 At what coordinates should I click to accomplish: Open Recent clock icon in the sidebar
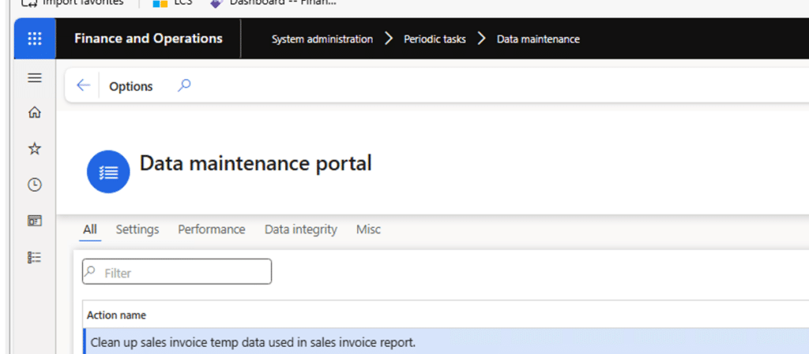[x=35, y=184]
